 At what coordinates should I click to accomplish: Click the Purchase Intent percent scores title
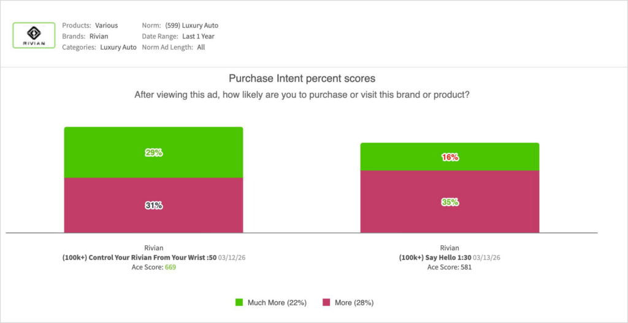point(302,78)
